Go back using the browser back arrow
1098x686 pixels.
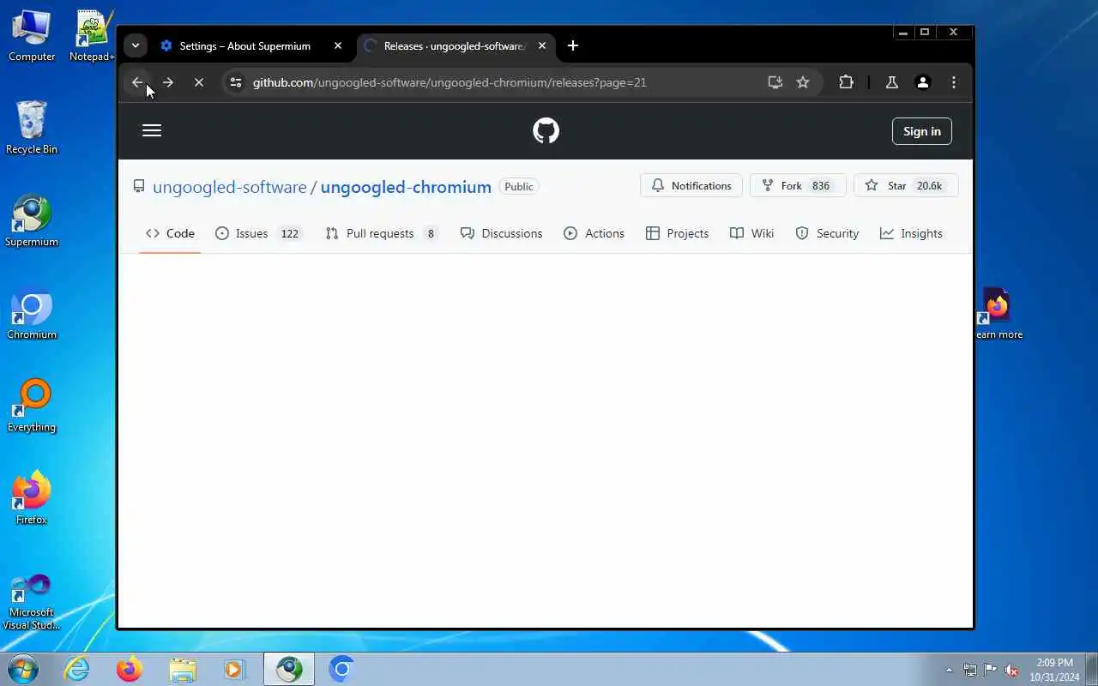(x=137, y=82)
